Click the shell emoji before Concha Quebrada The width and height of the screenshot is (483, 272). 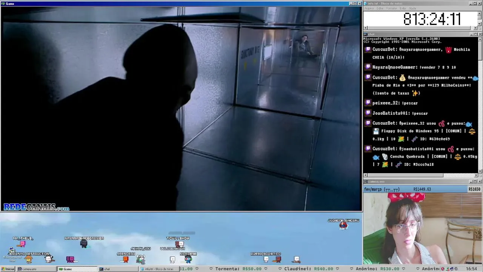pos(385,157)
